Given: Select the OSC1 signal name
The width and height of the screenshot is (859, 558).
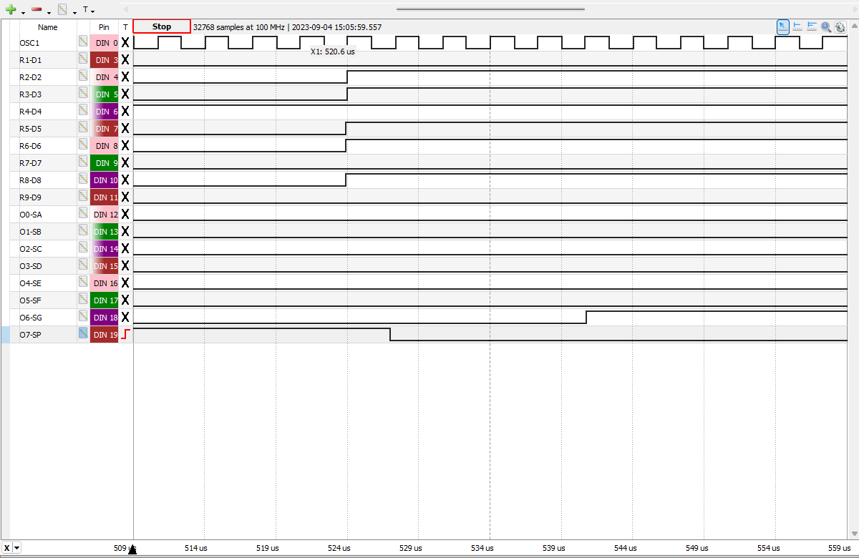Looking at the screenshot, I should click(30, 43).
